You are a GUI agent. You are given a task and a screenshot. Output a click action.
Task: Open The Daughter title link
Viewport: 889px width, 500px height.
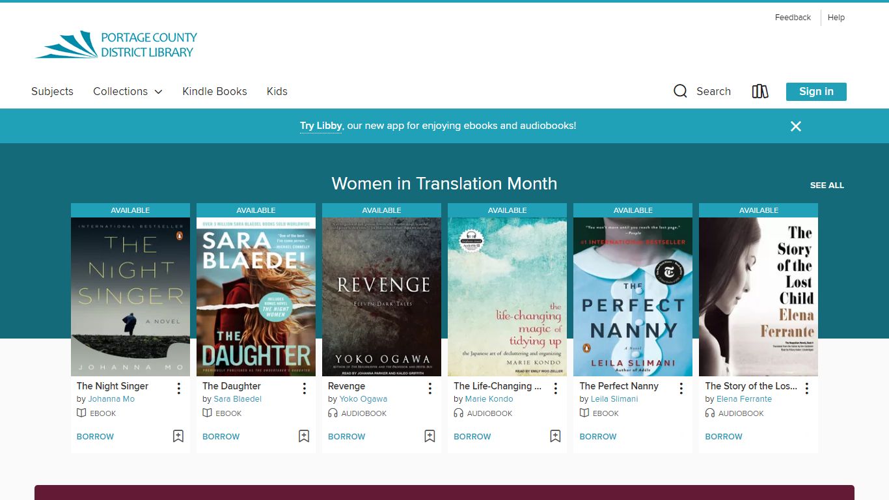(x=232, y=386)
